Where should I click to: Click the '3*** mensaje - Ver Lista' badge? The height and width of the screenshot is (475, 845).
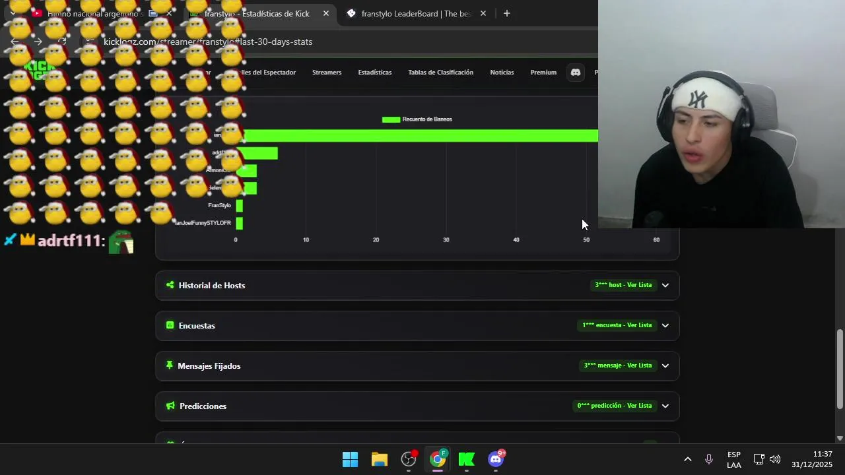(x=618, y=365)
